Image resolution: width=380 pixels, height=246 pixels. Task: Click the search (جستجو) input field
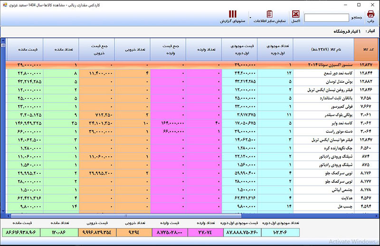click(326, 18)
